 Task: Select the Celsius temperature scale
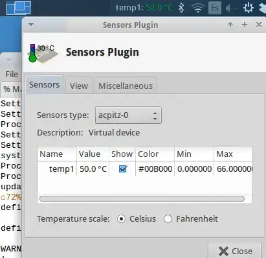click(x=121, y=219)
